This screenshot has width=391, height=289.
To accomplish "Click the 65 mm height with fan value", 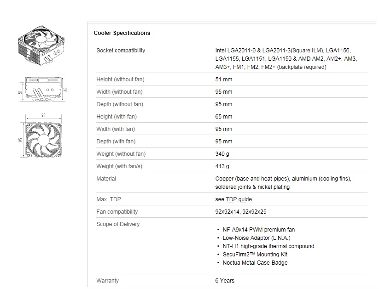I will (224, 117).
